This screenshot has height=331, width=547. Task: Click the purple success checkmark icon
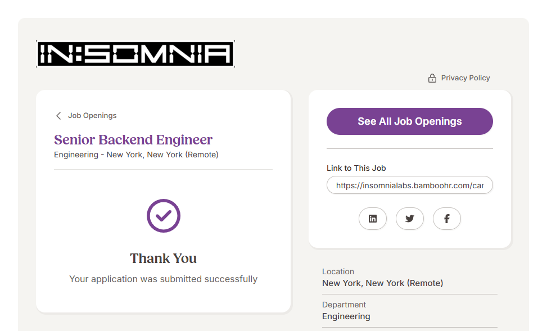point(164,216)
